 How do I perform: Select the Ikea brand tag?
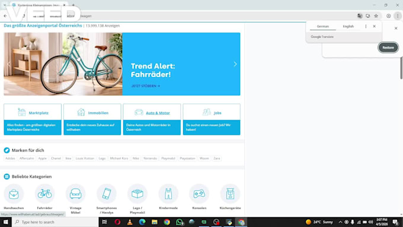[x=68, y=158]
